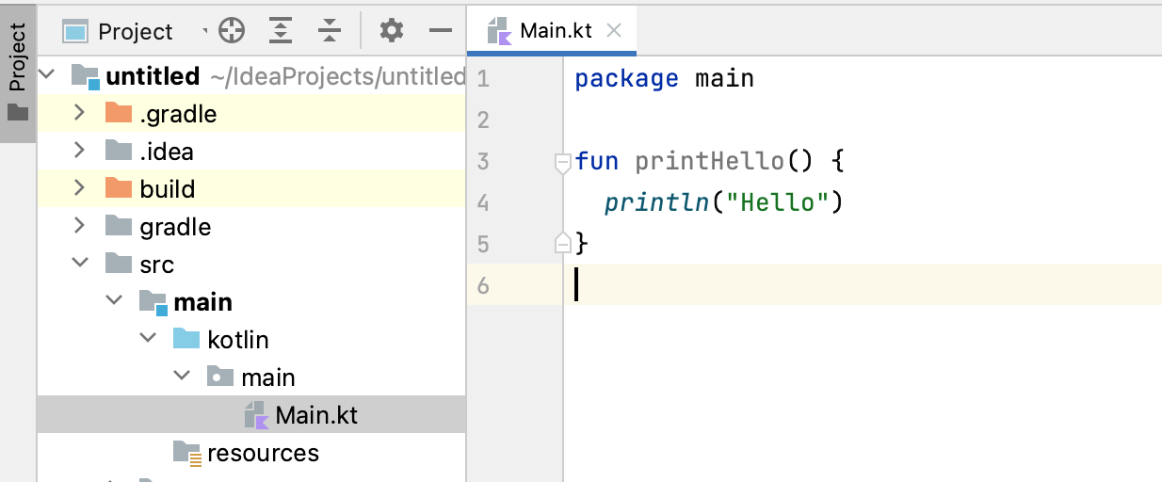
Task: Collapse the main package under kotlin
Action: click(x=182, y=378)
